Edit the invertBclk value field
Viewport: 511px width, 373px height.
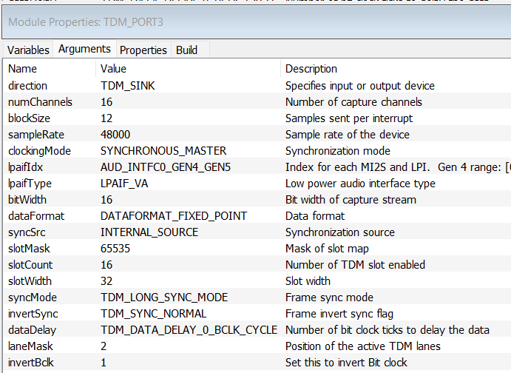104,363
